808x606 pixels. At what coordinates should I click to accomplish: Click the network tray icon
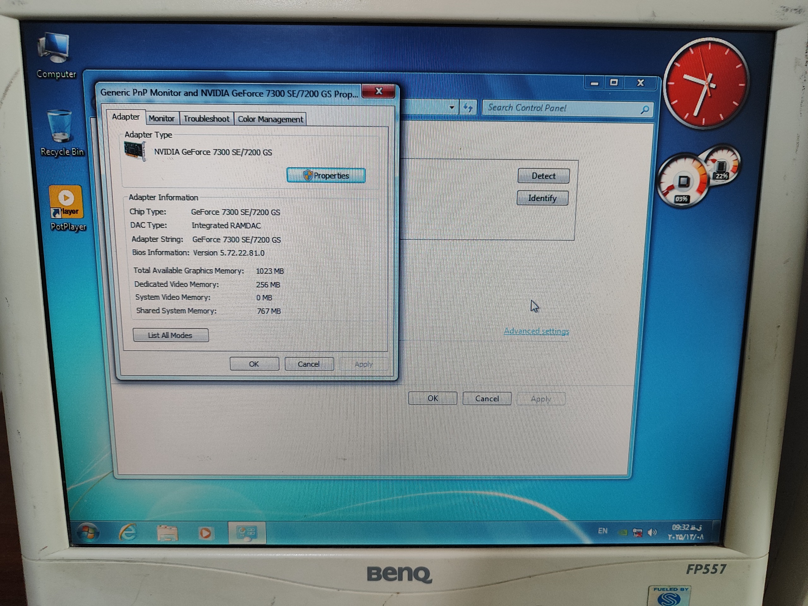point(638,532)
